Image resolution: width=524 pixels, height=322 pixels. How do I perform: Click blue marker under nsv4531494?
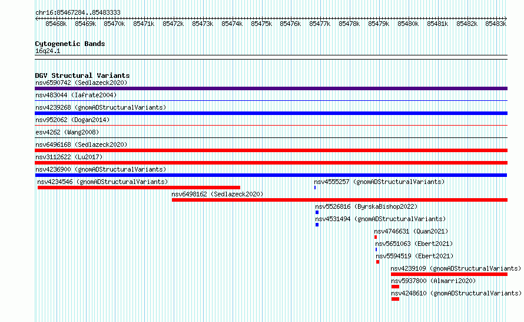(317, 225)
